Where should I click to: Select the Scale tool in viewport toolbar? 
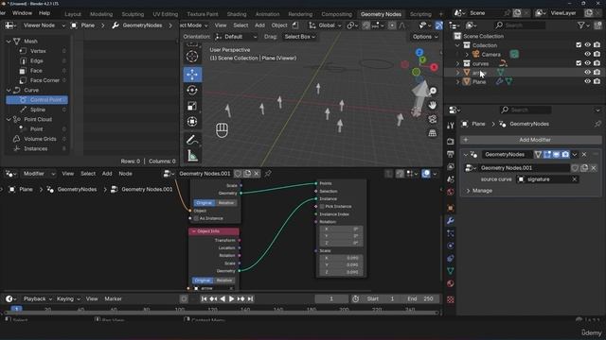[x=192, y=106]
